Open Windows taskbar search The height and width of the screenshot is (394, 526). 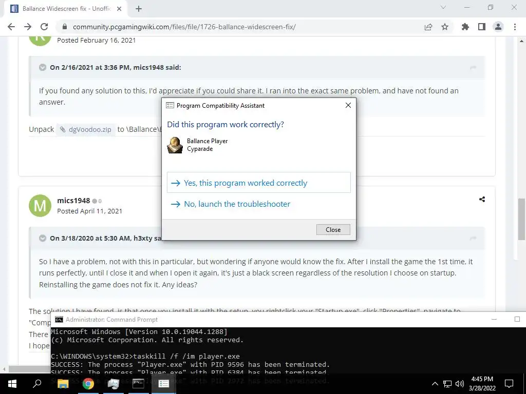37,383
